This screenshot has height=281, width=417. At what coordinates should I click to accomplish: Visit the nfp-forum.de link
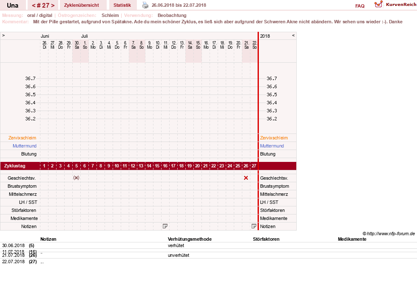(389, 234)
